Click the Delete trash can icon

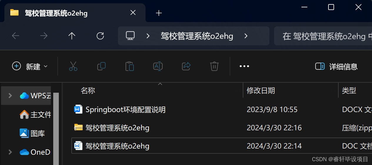coord(214,66)
